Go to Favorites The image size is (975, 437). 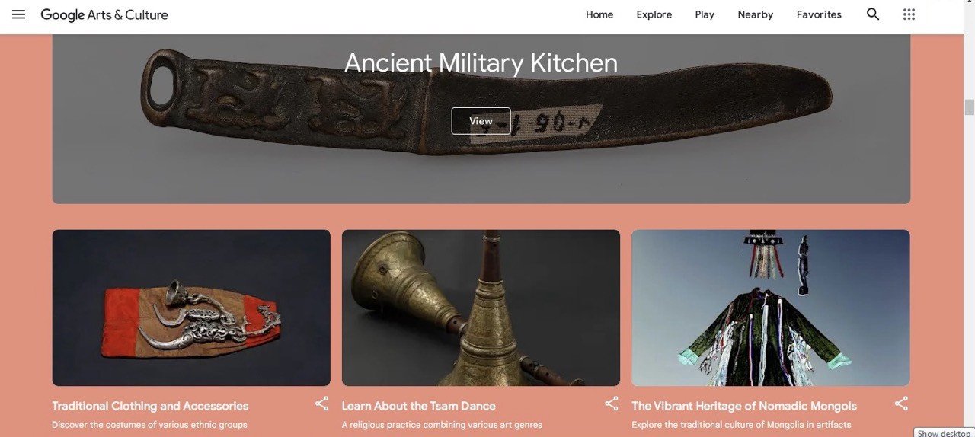[x=819, y=14]
